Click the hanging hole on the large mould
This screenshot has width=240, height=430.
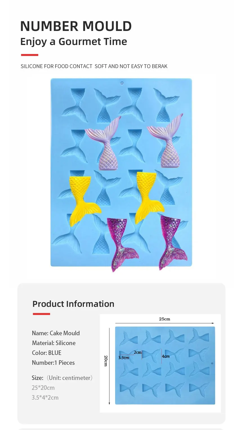[x=122, y=83]
